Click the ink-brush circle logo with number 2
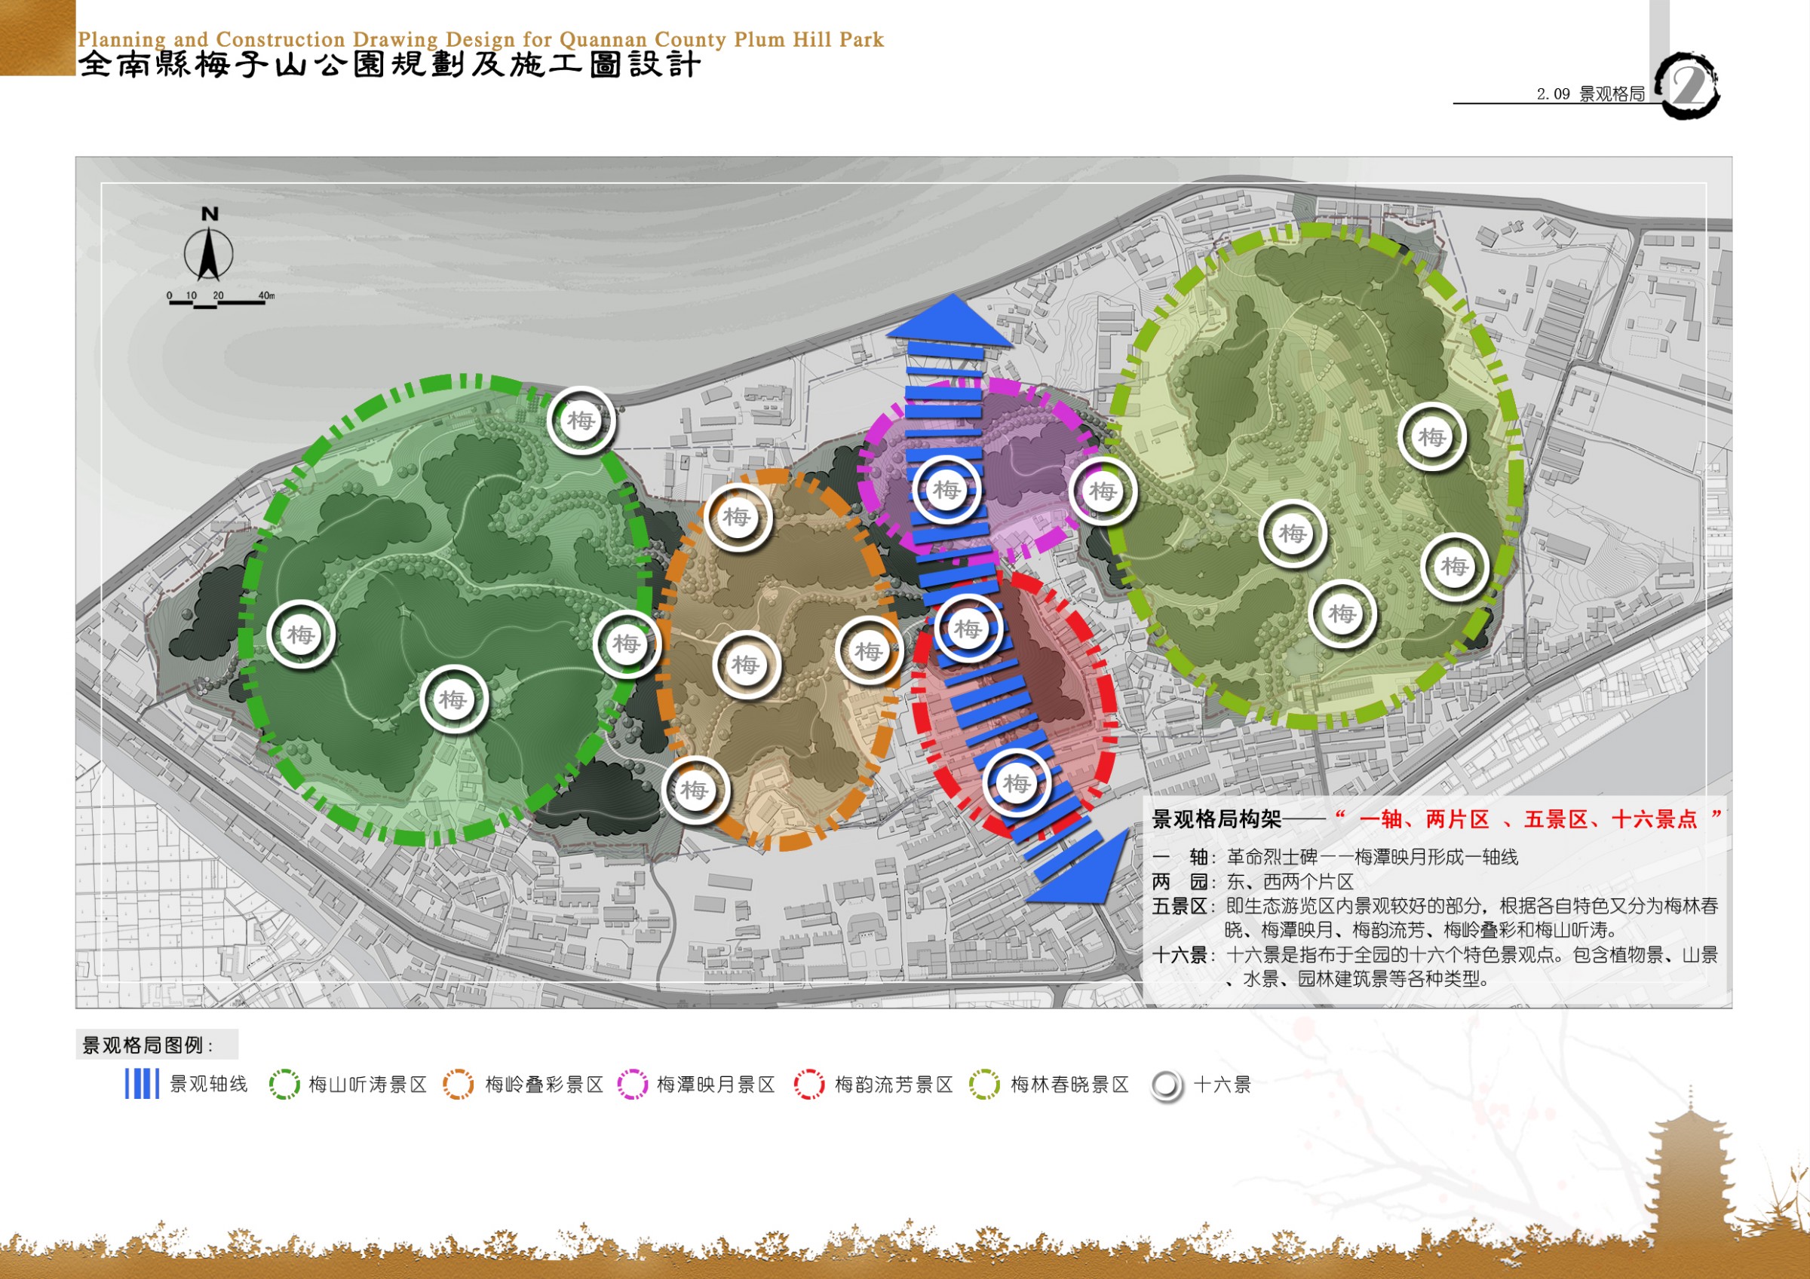The height and width of the screenshot is (1279, 1810). [1687, 85]
